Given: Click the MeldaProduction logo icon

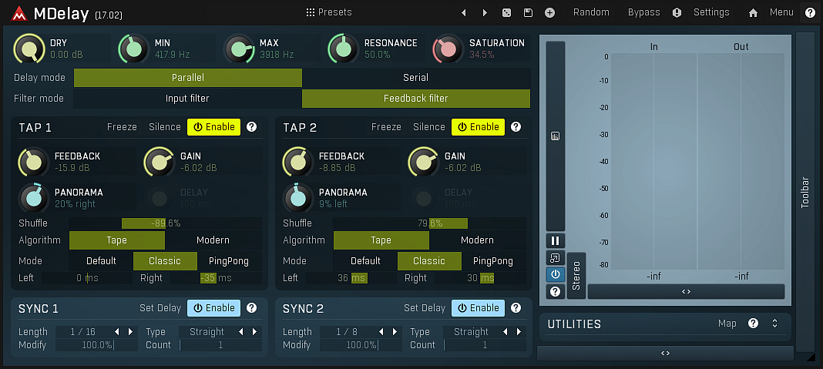Looking at the screenshot, I should (x=19, y=14).
